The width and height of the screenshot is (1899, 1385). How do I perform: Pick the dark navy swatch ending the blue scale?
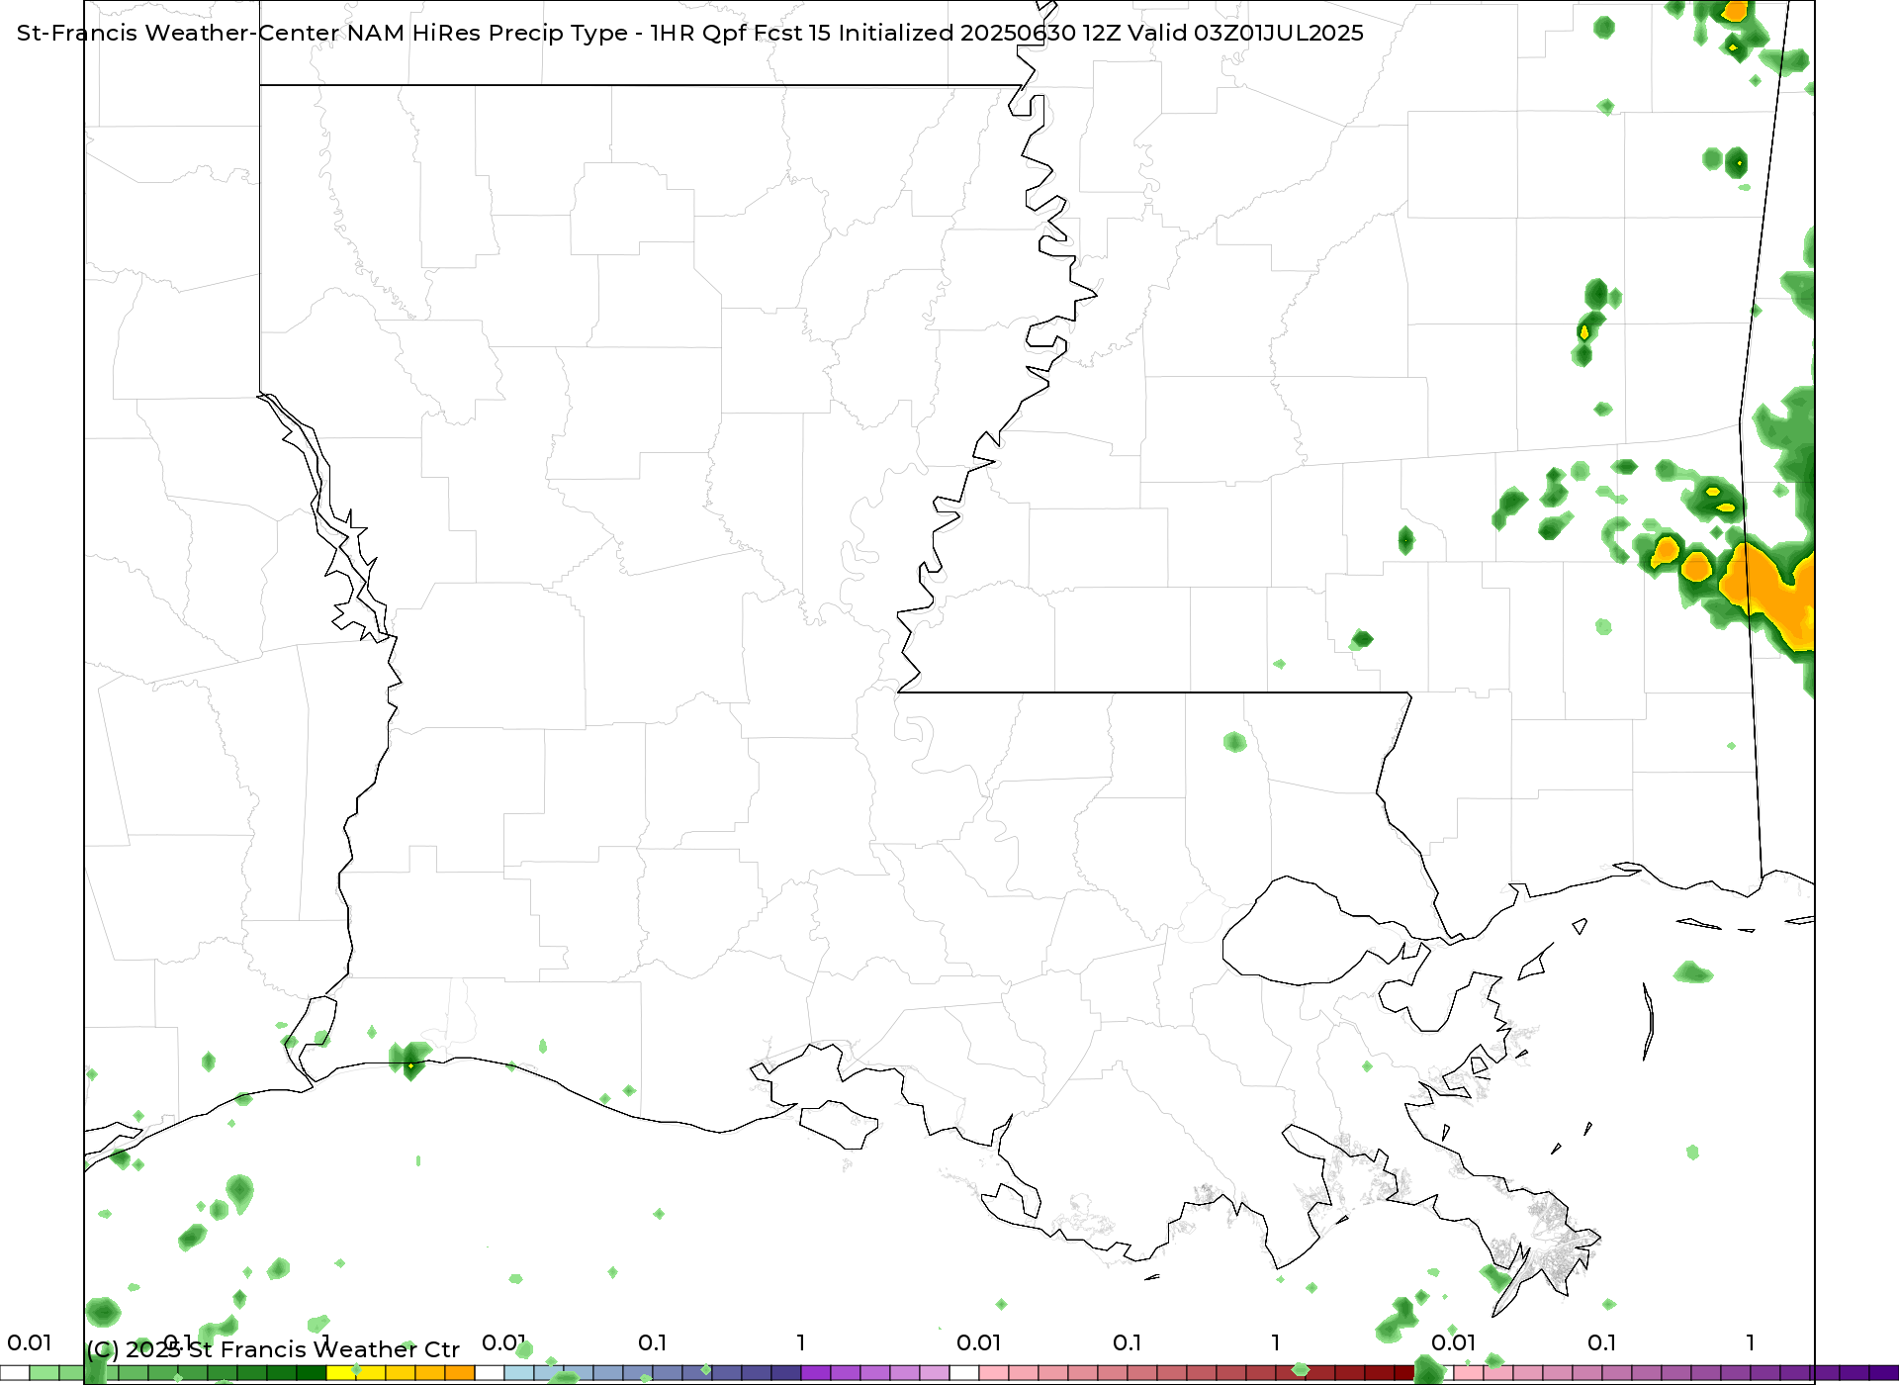(x=786, y=1373)
